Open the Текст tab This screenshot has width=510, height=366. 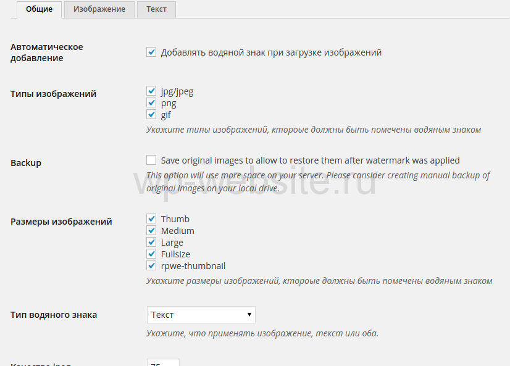pyautogui.click(x=156, y=9)
